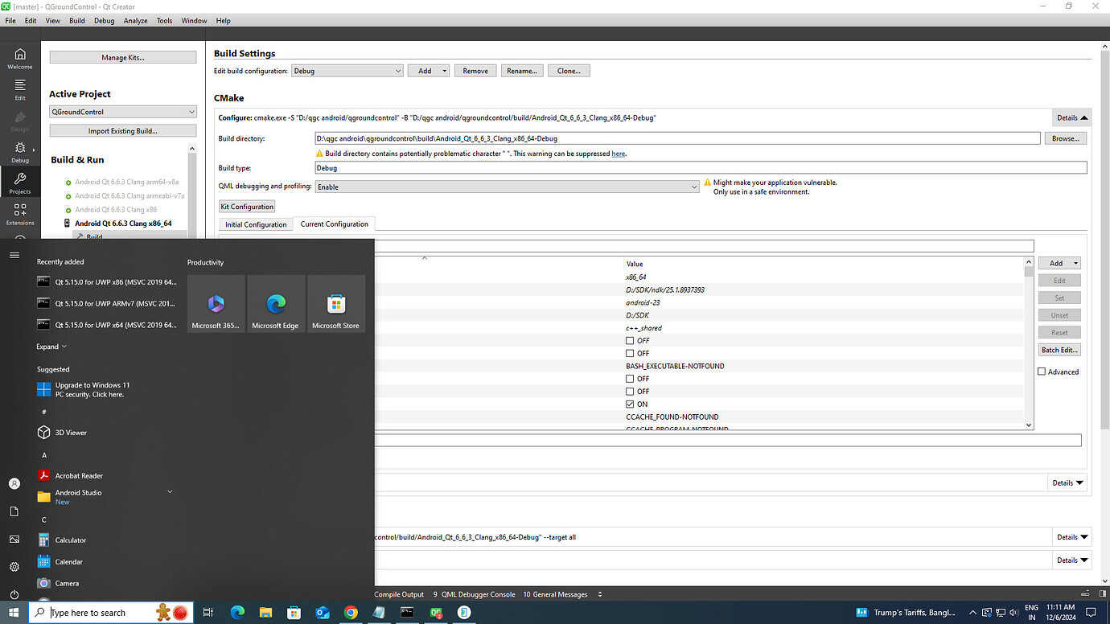
Task: Check the Advanced checkbox
Action: (x=1041, y=371)
